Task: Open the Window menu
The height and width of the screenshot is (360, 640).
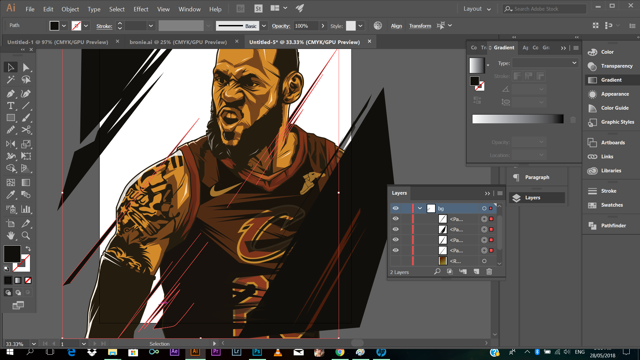Action: coord(189,9)
